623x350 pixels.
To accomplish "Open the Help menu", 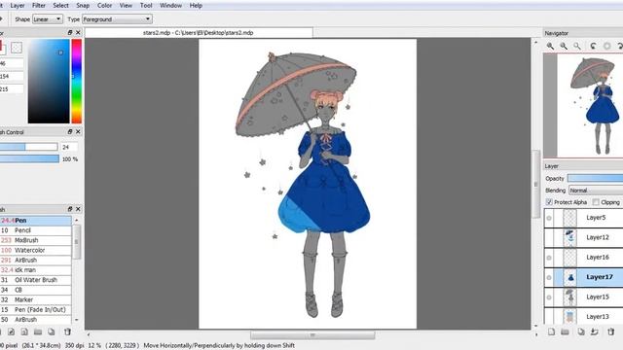I will pyautogui.click(x=196, y=6).
